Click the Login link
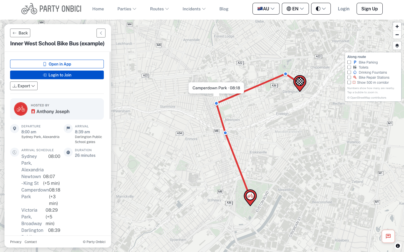 click(343, 9)
